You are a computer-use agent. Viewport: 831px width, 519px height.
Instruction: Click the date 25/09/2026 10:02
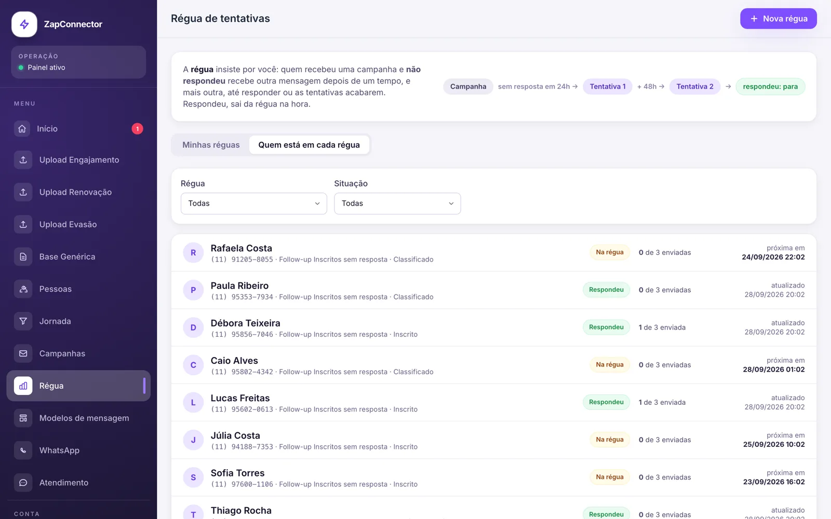tap(774, 445)
